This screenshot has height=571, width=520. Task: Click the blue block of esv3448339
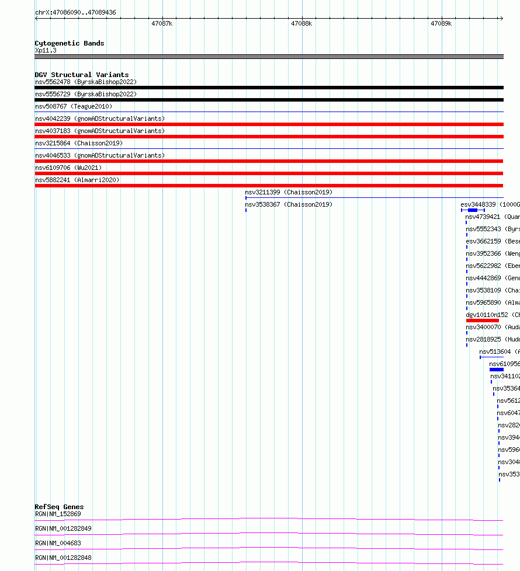point(473,210)
